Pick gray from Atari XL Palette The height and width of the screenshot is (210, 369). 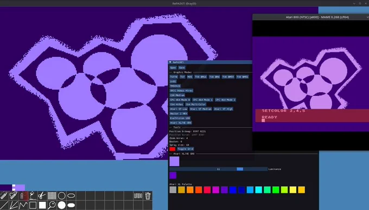[173, 190]
